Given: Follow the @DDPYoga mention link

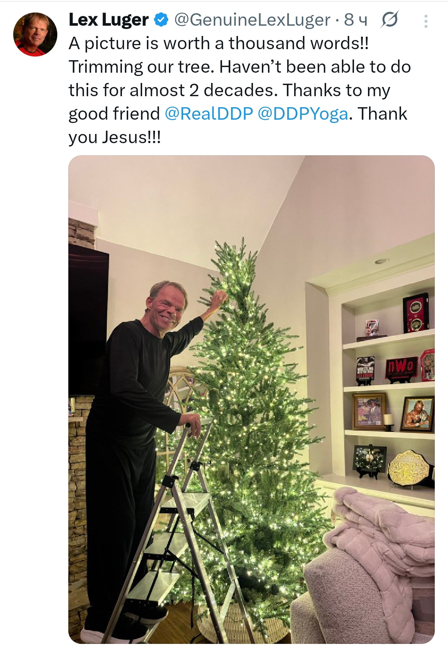Looking at the screenshot, I should [x=303, y=114].
